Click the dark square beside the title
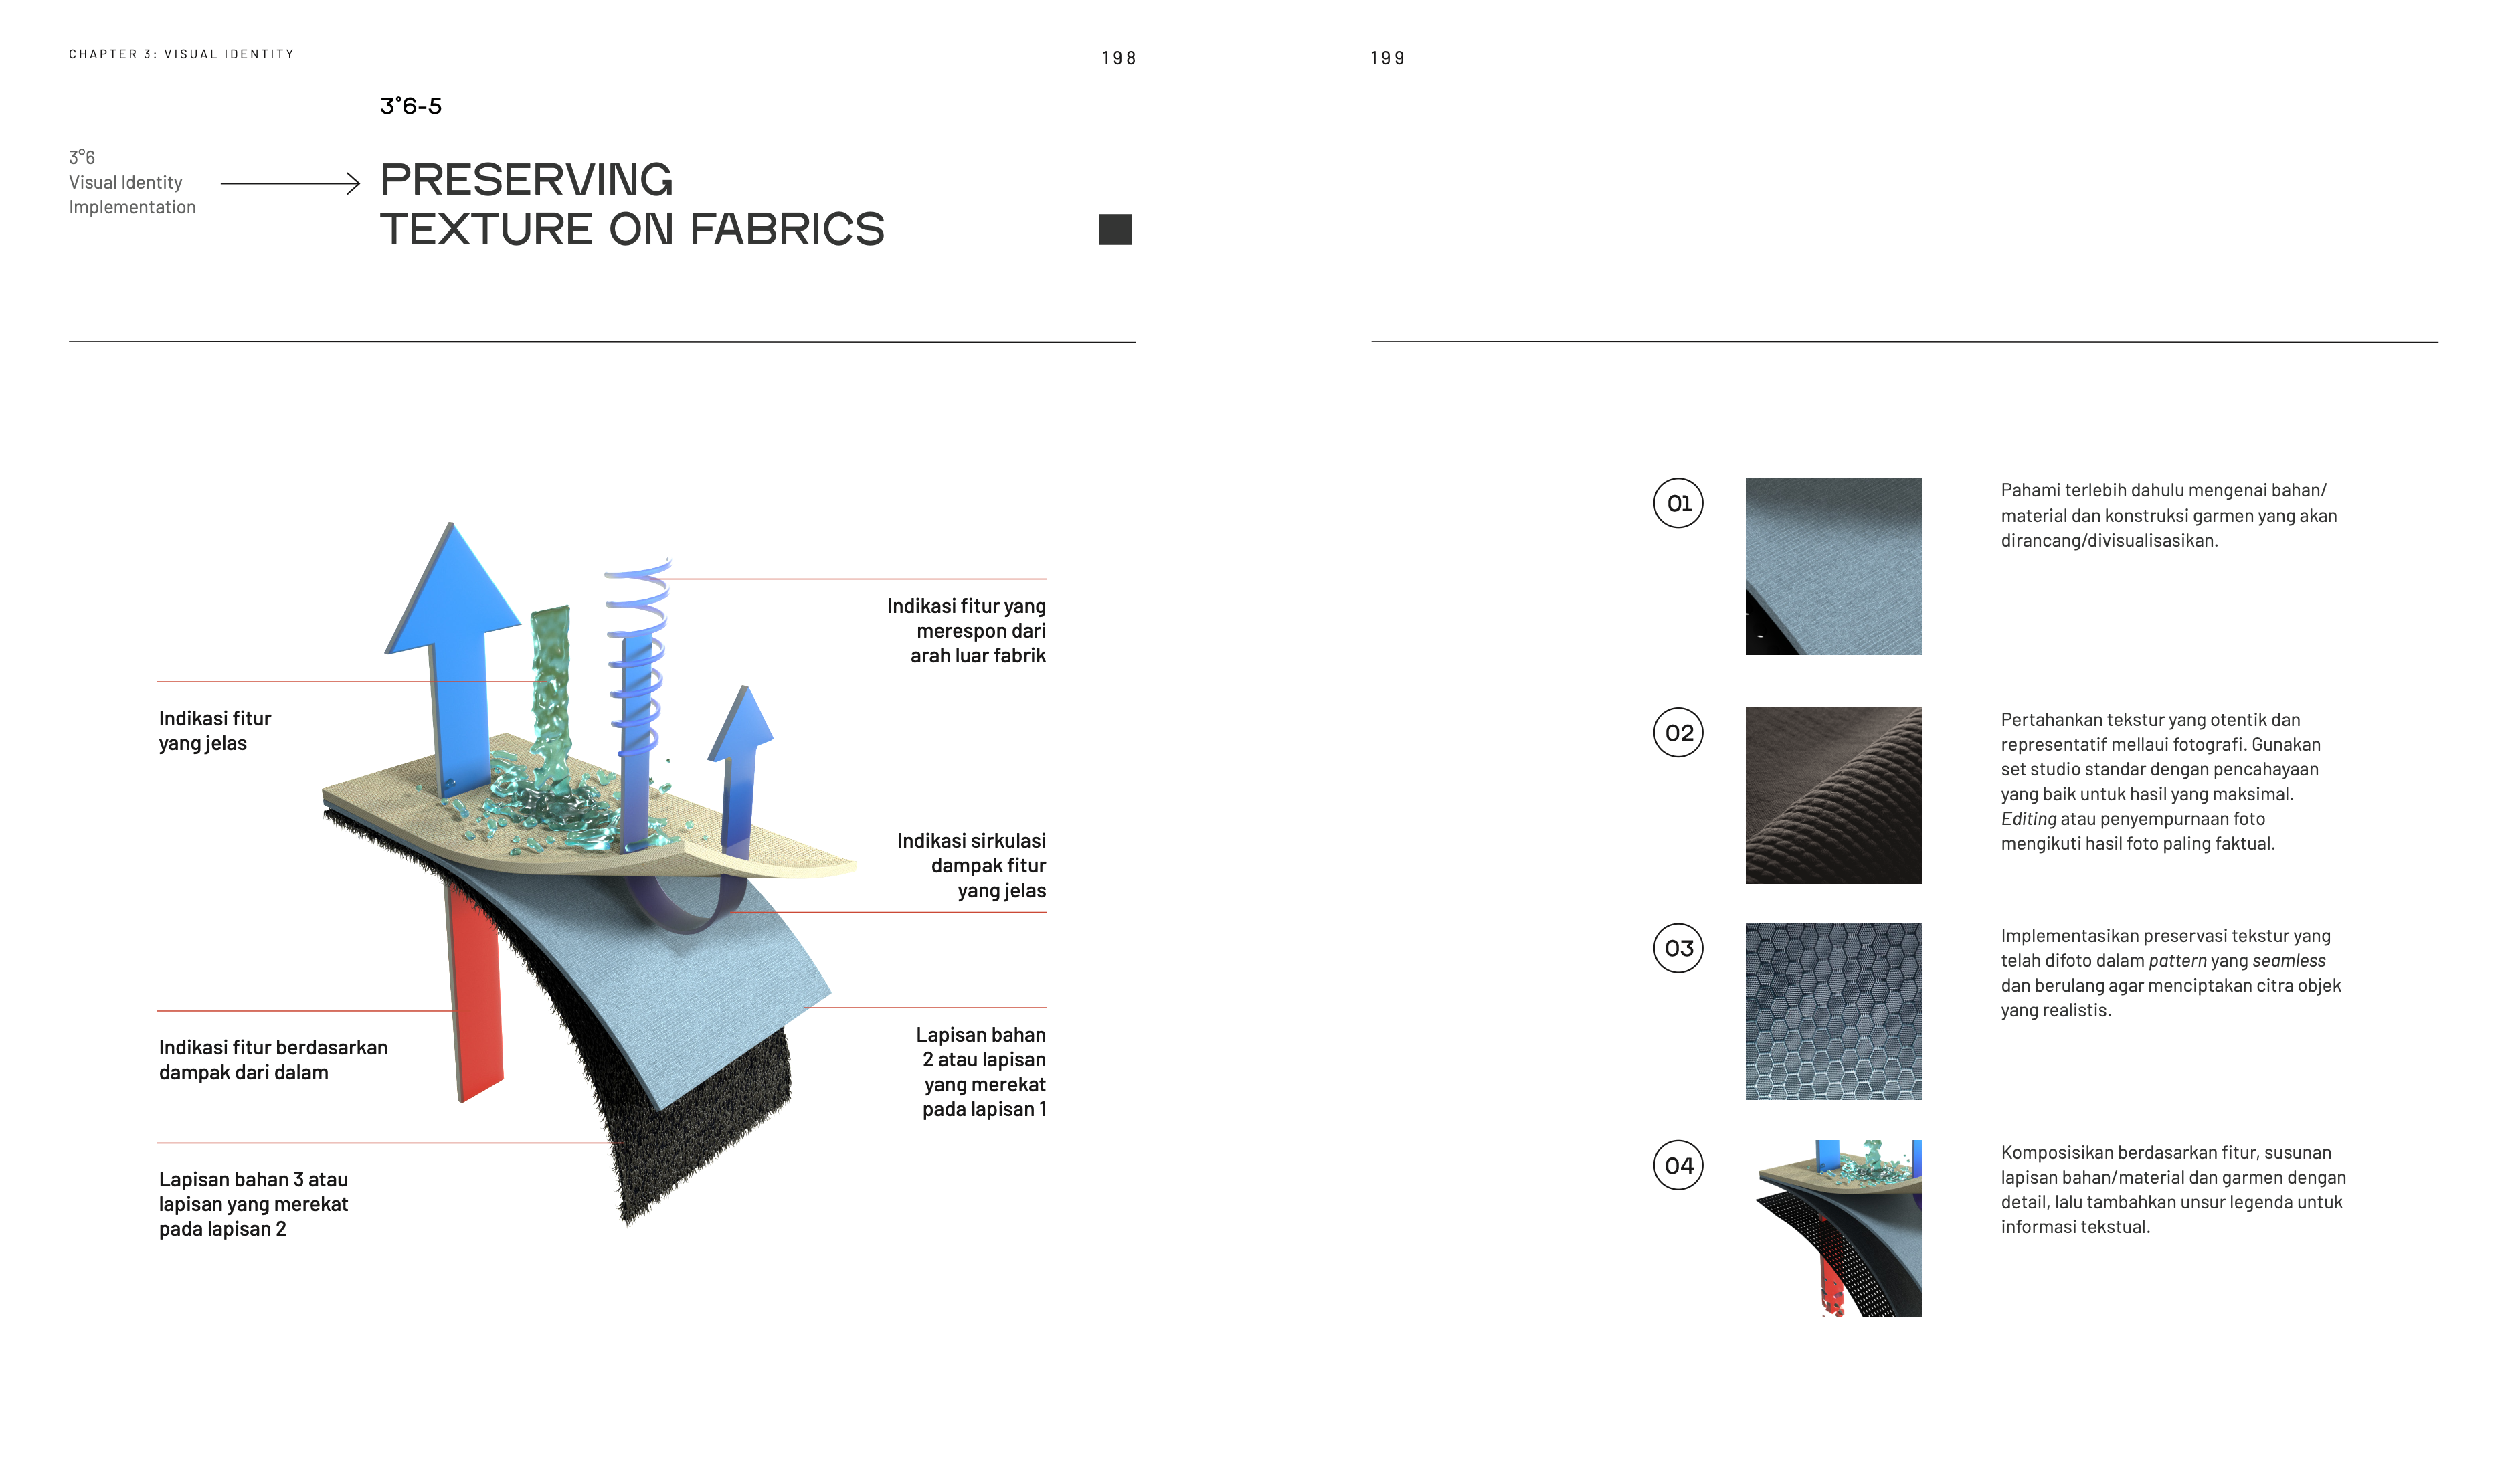Viewport: 2508px width, 1484px height. tap(1114, 229)
